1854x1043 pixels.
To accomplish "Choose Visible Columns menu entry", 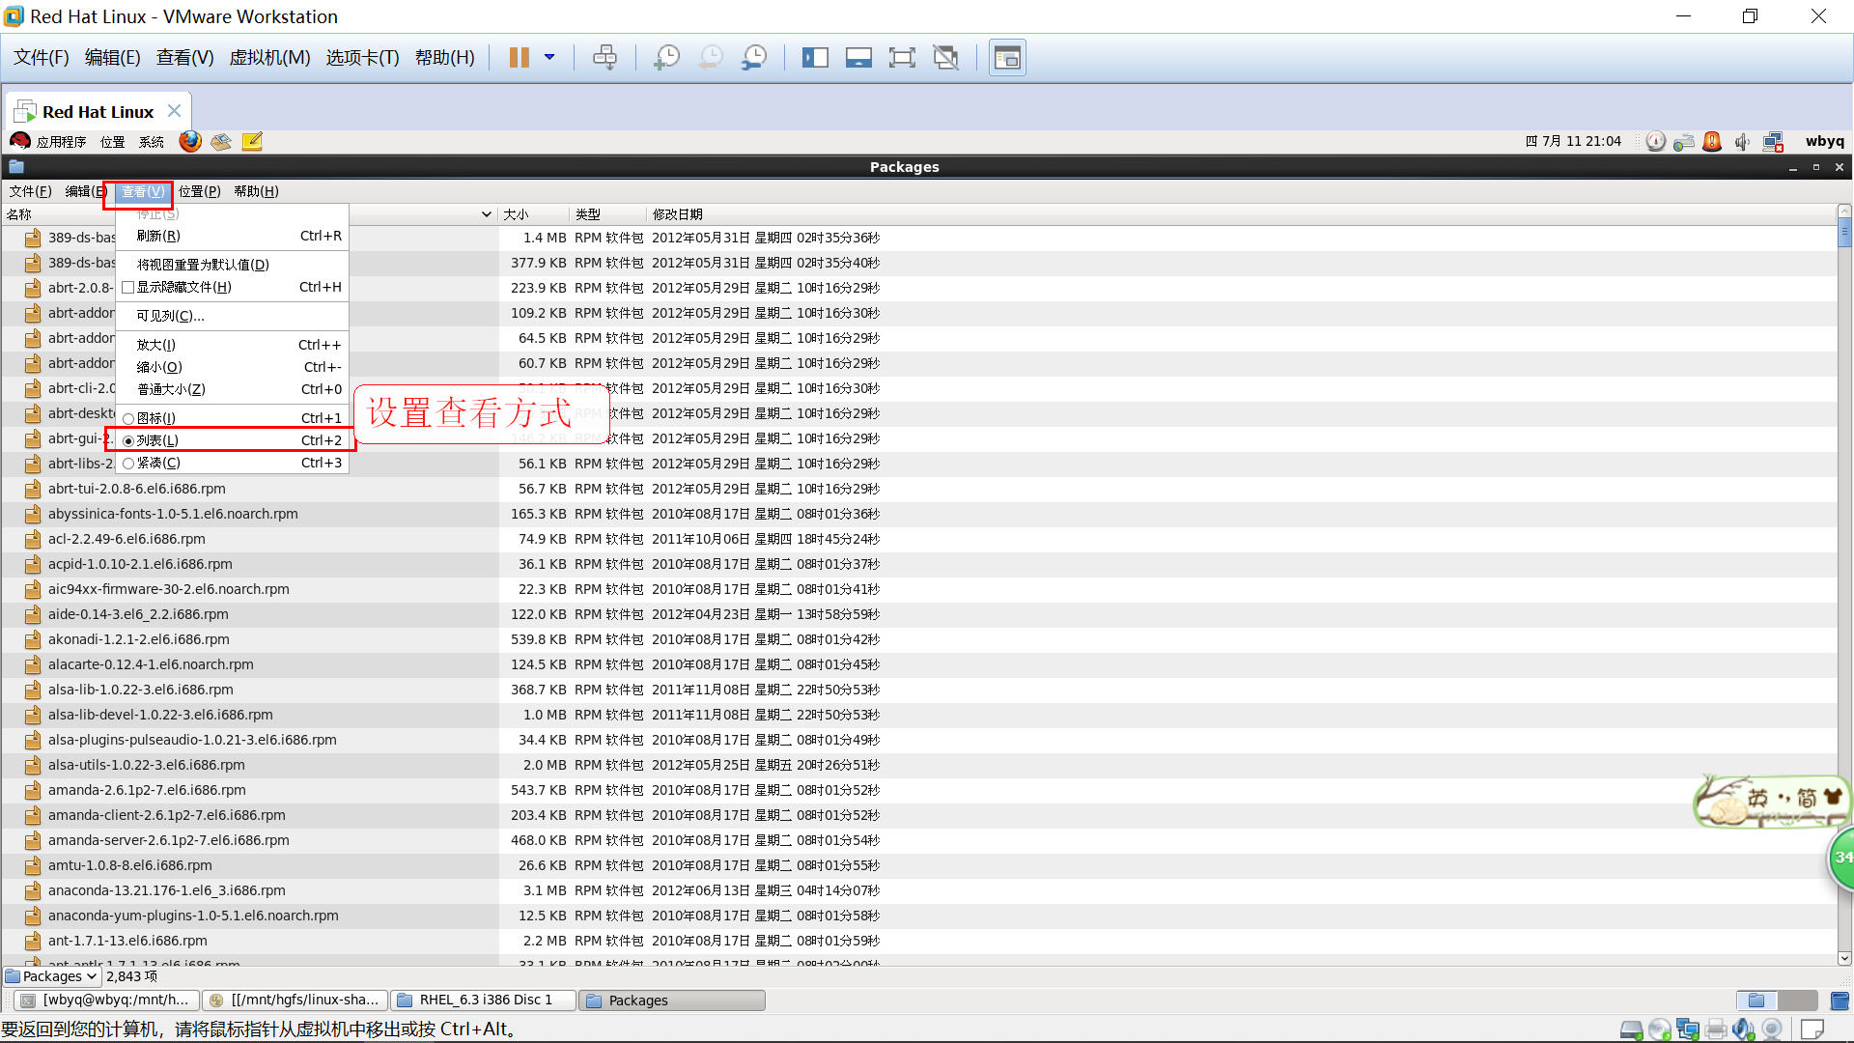I will pos(171,316).
